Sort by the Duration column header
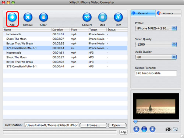Image resolution: width=184 pixels, height=138 pixels. pyautogui.click(x=60, y=30)
